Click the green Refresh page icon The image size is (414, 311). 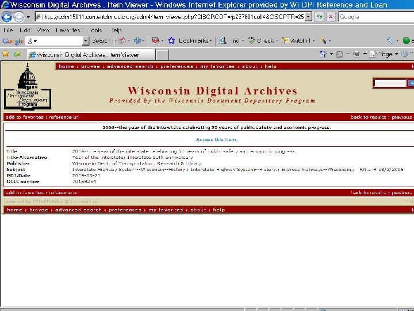[320, 17]
